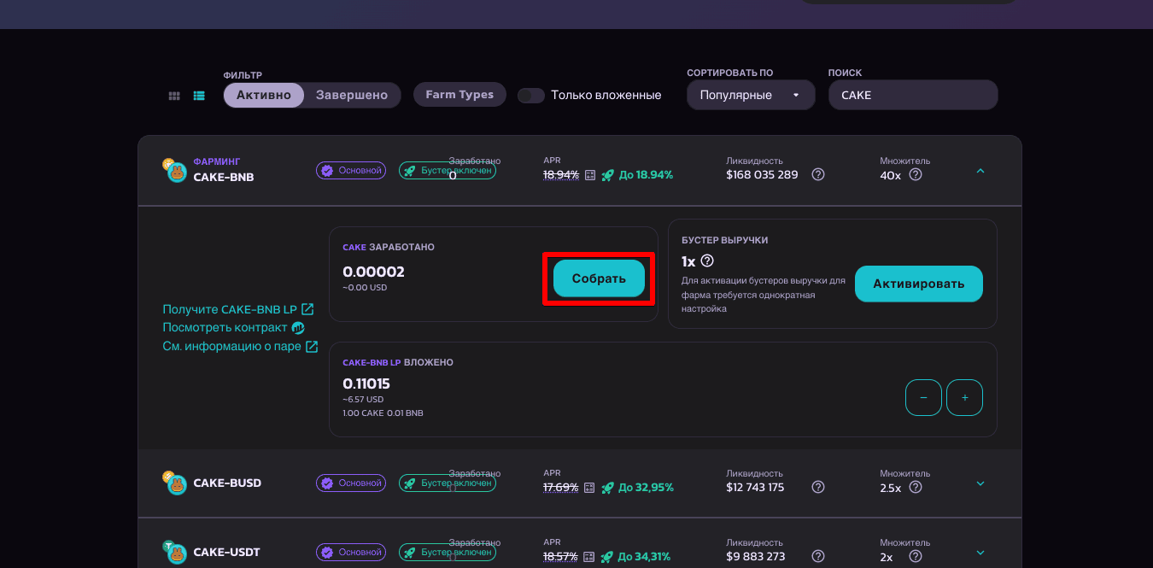Show multiplier help for 40x CAKE-BNB
This screenshot has width=1153, height=568.
tap(916, 175)
